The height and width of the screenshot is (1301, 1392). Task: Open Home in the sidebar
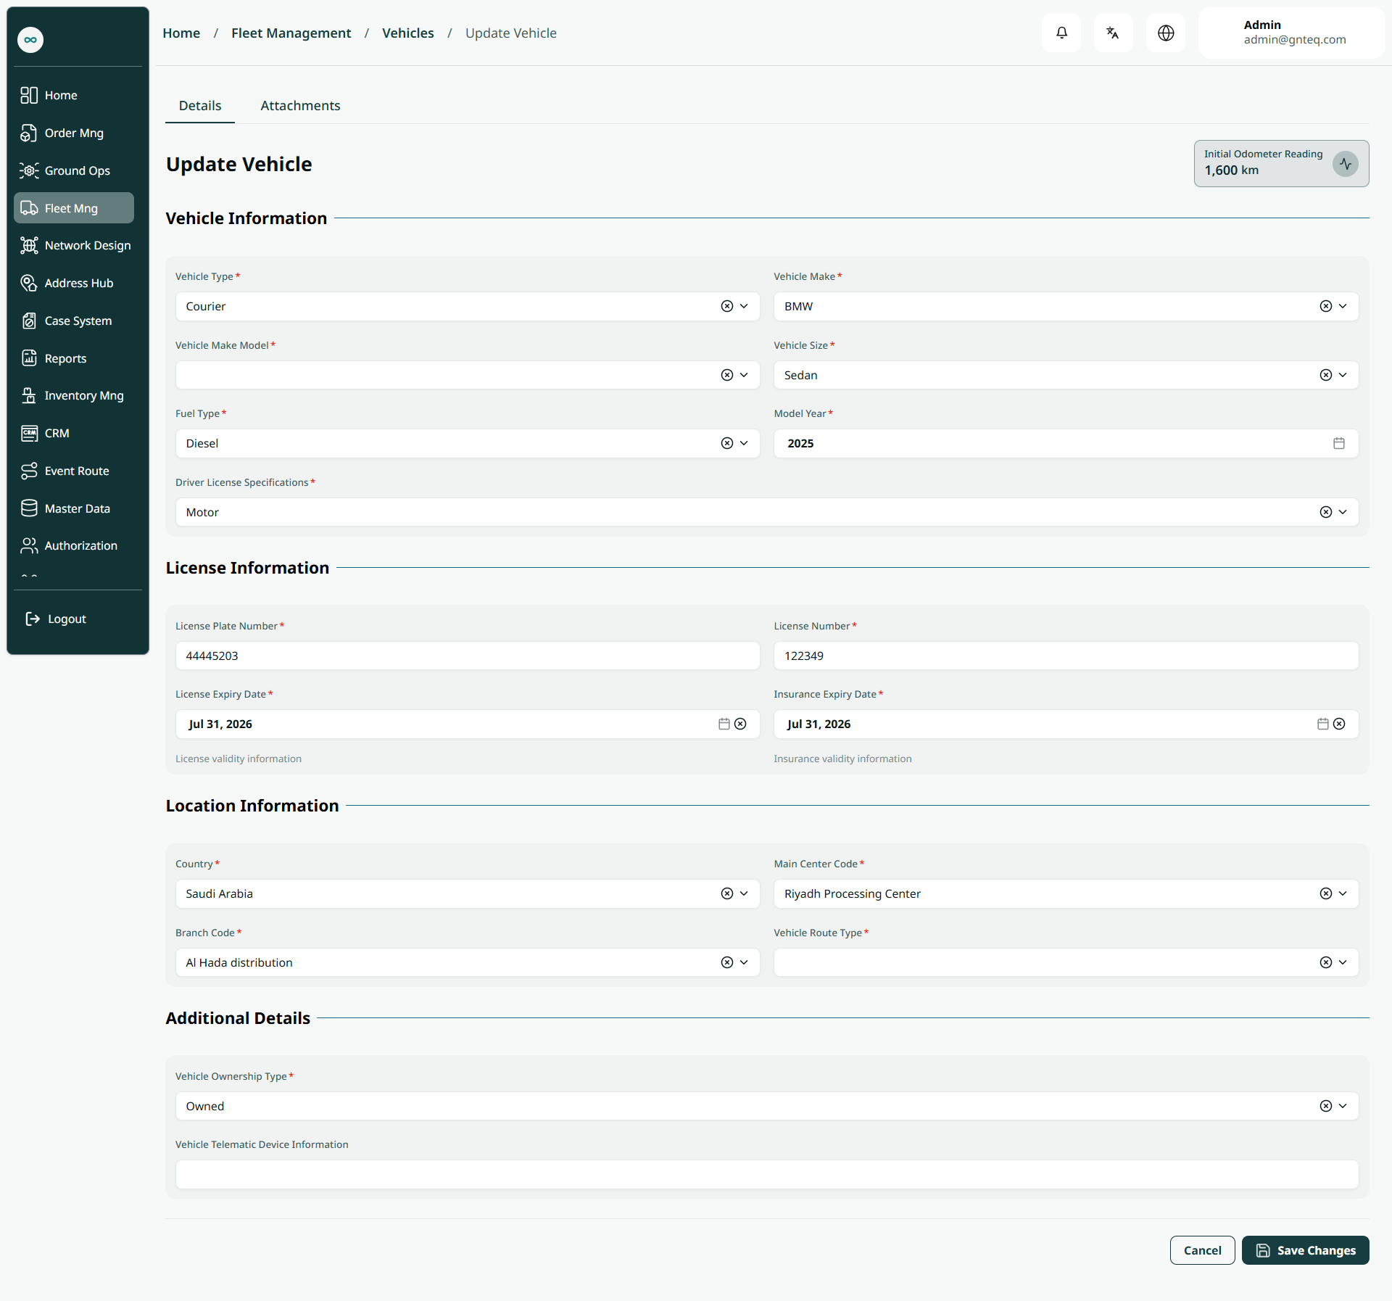[74, 95]
